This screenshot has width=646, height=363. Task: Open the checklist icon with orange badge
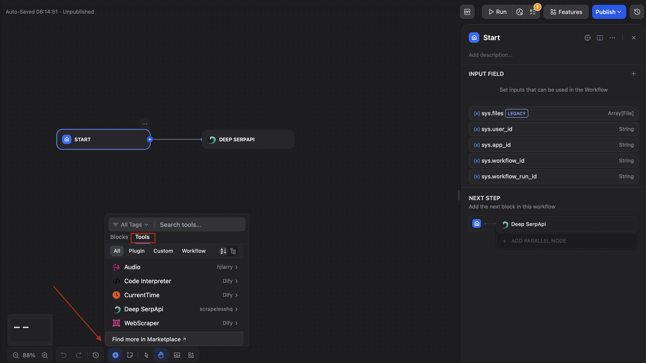pos(533,12)
